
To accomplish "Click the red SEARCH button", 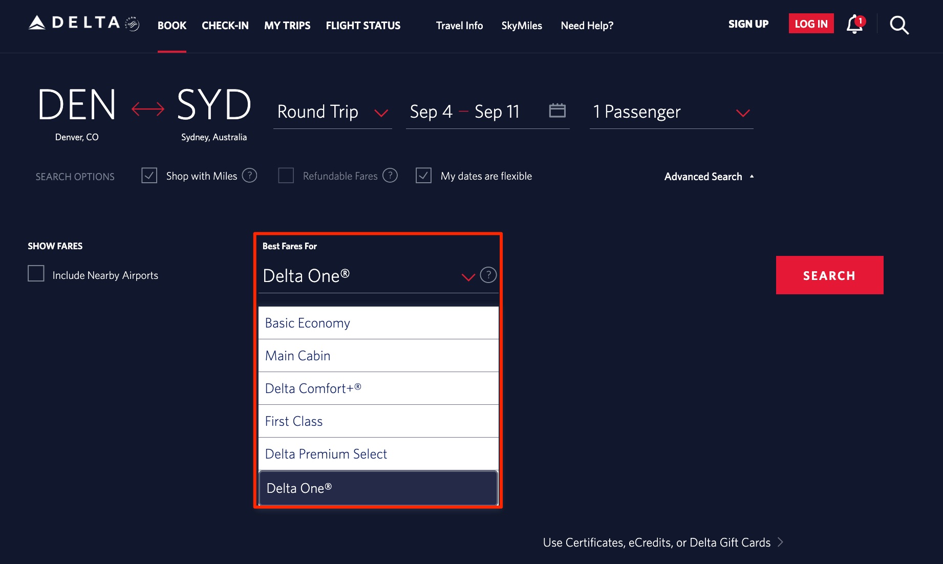I will click(x=829, y=275).
